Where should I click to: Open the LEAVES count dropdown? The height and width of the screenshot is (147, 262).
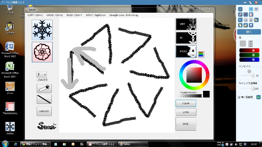(42, 74)
